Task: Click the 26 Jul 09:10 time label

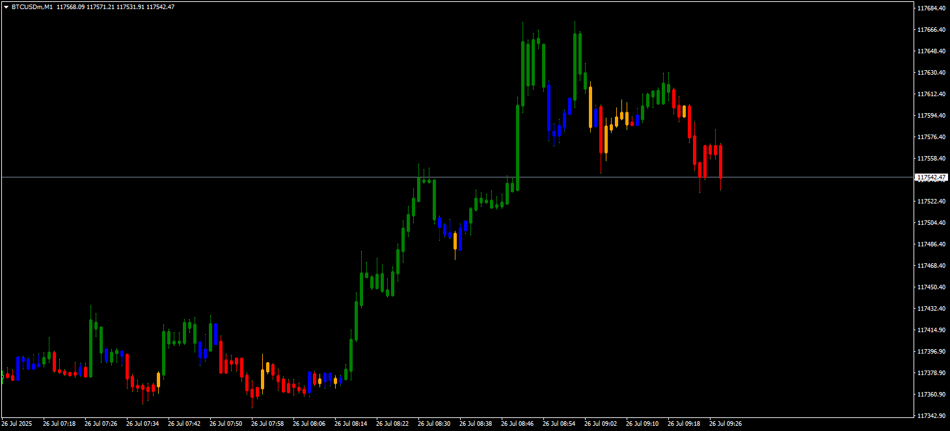Action: coord(642,424)
